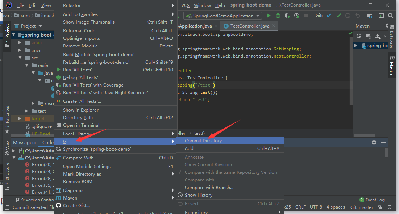Select Reformat Code
Image resolution: width=399 pixels, height=214 pixels.
[115, 31]
